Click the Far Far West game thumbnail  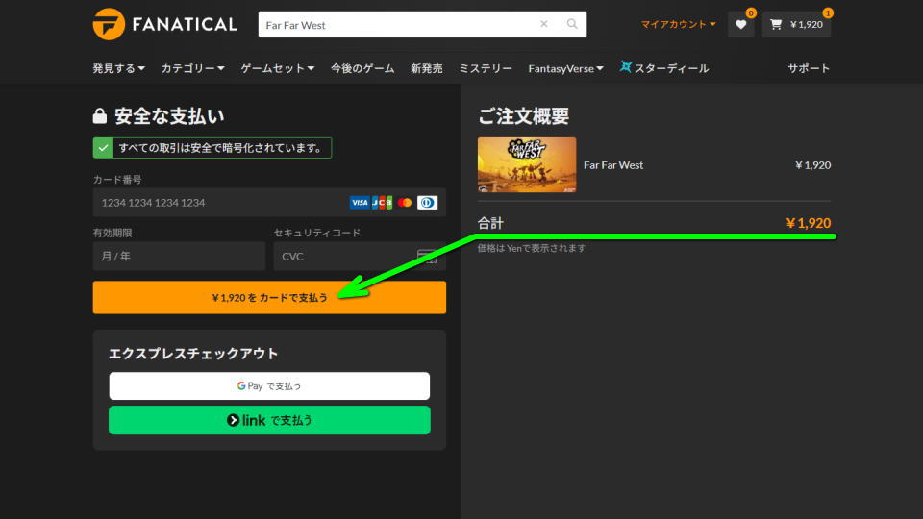tap(527, 165)
